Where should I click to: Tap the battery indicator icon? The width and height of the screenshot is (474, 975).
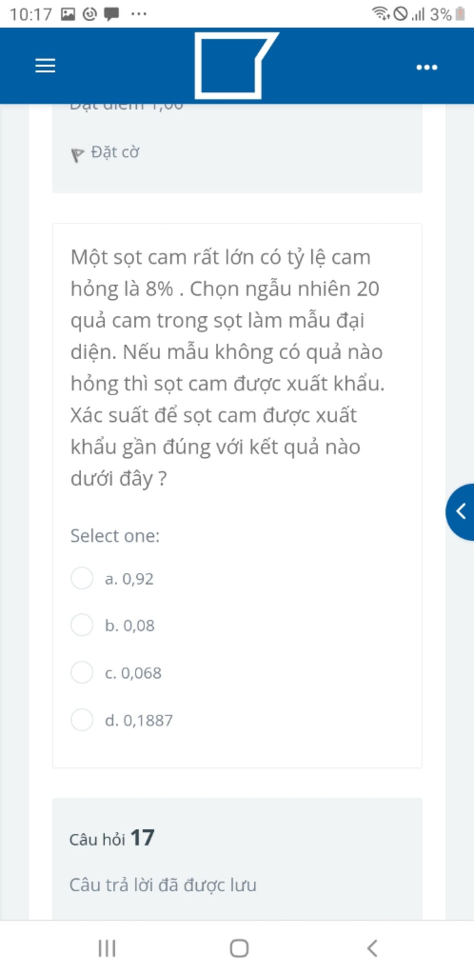(460, 14)
